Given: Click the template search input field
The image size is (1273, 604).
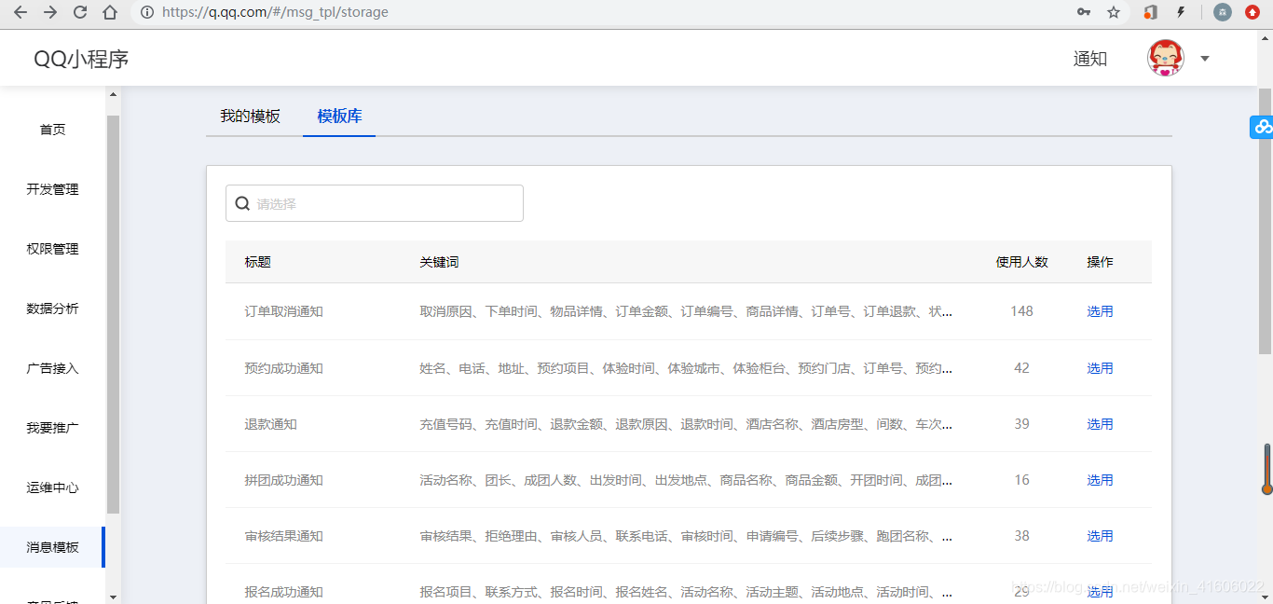Looking at the screenshot, I should (x=375, y=203).
